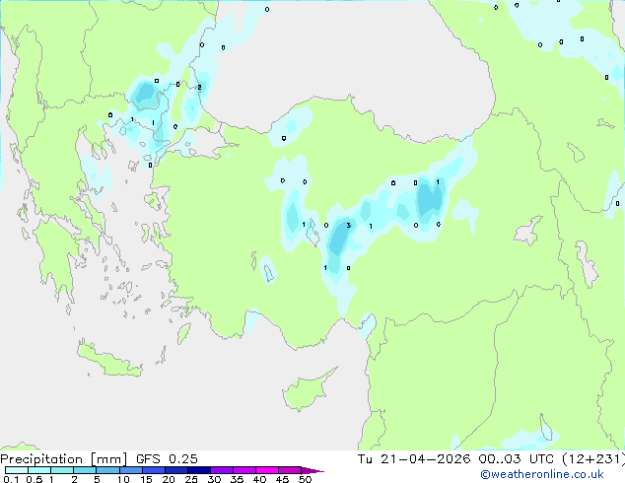Click the 2–5 mm legend color swatch

(85, 470)
